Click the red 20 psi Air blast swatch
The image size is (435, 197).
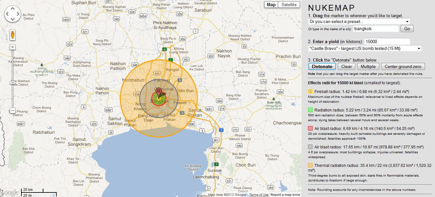[x=310, y=129]
